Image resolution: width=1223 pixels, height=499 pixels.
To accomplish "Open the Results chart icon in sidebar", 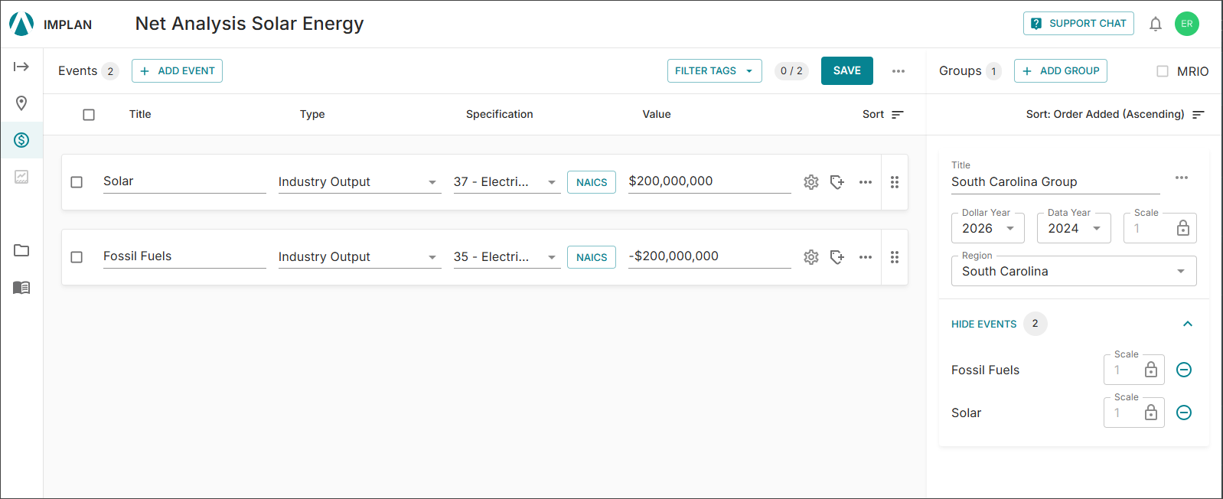I will (21, 177).
